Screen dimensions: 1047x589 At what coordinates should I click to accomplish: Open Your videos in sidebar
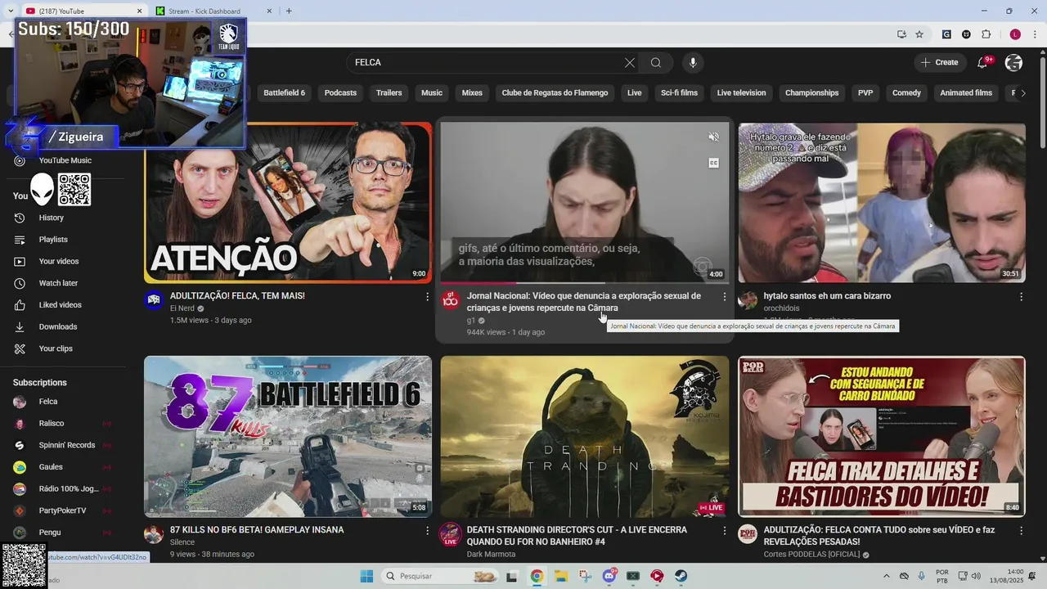[x=59, y=262]
